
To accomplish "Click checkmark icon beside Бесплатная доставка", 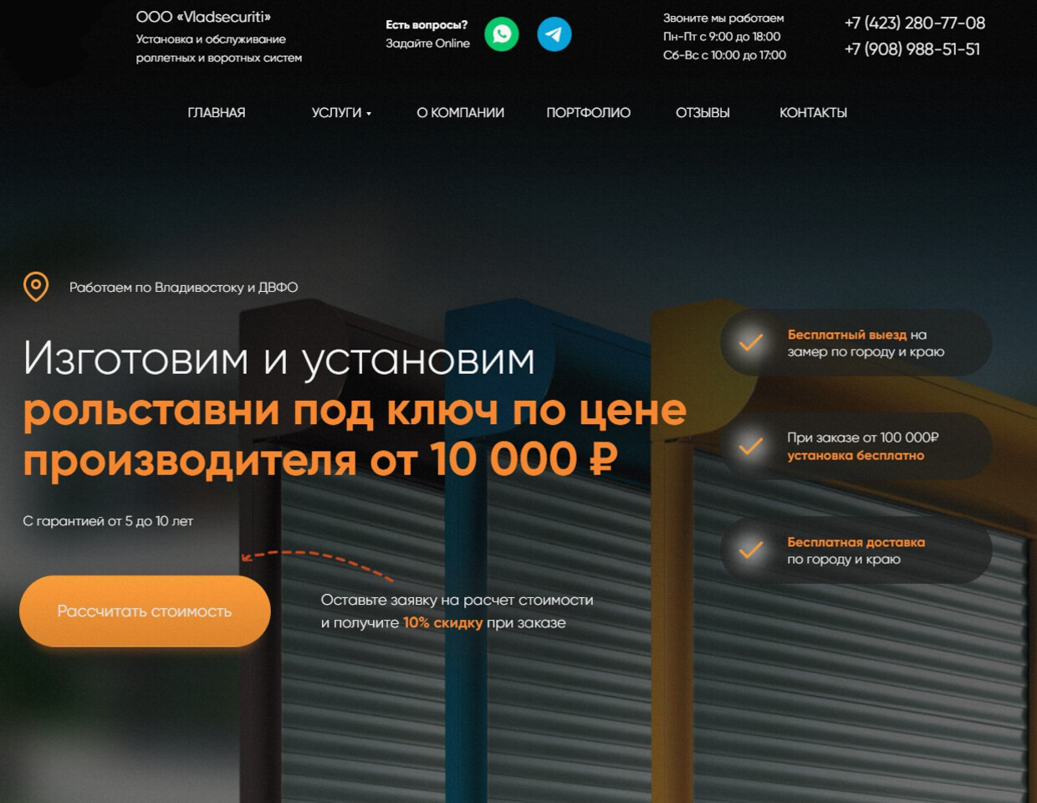I will coord(751,550).
